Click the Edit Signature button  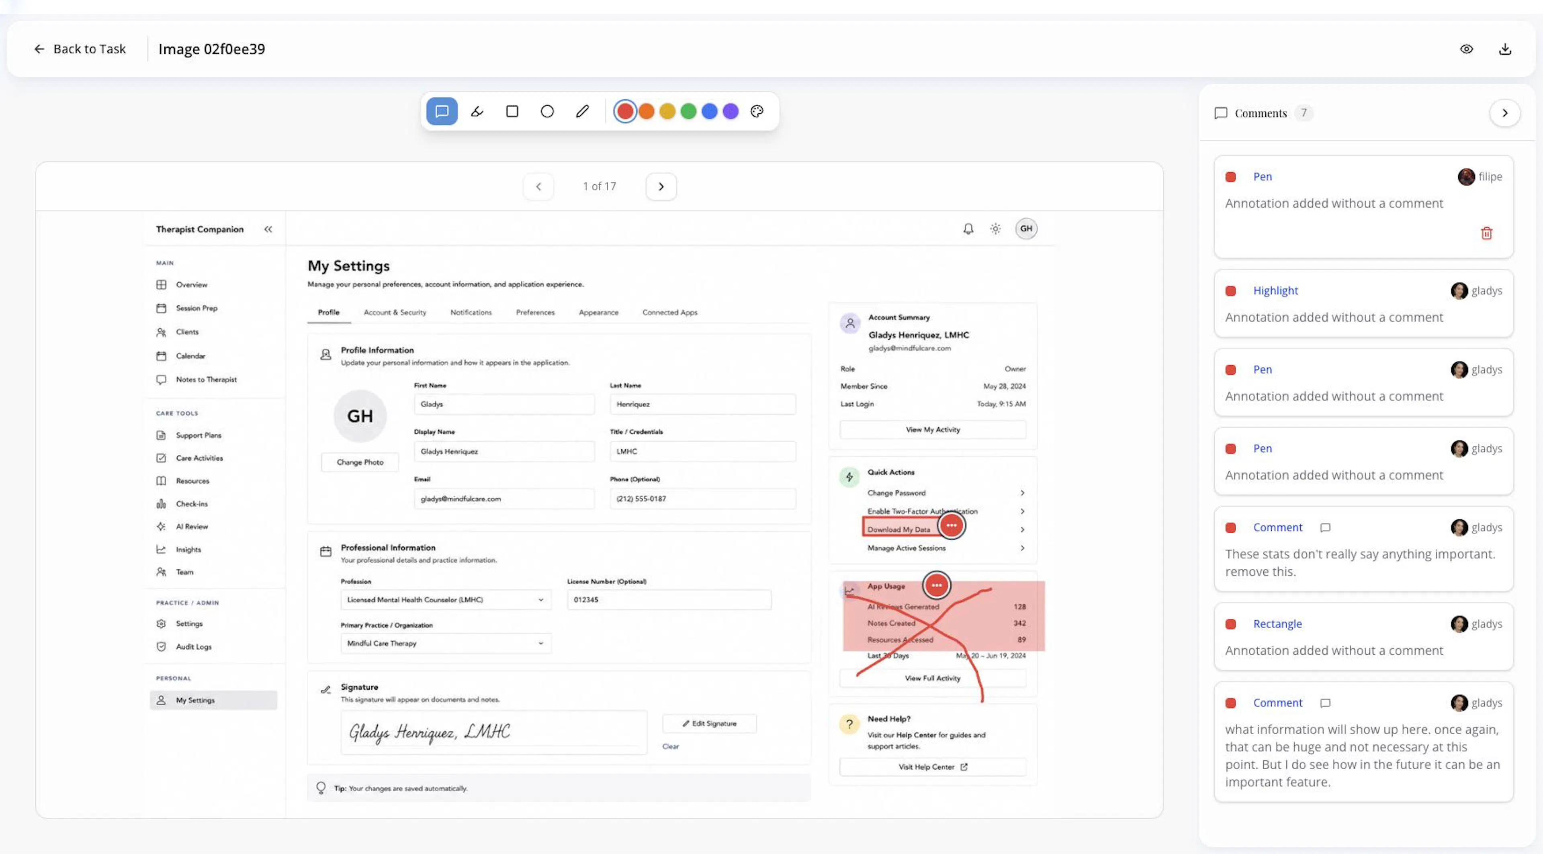pyautogui.click(x=709, y=723)
